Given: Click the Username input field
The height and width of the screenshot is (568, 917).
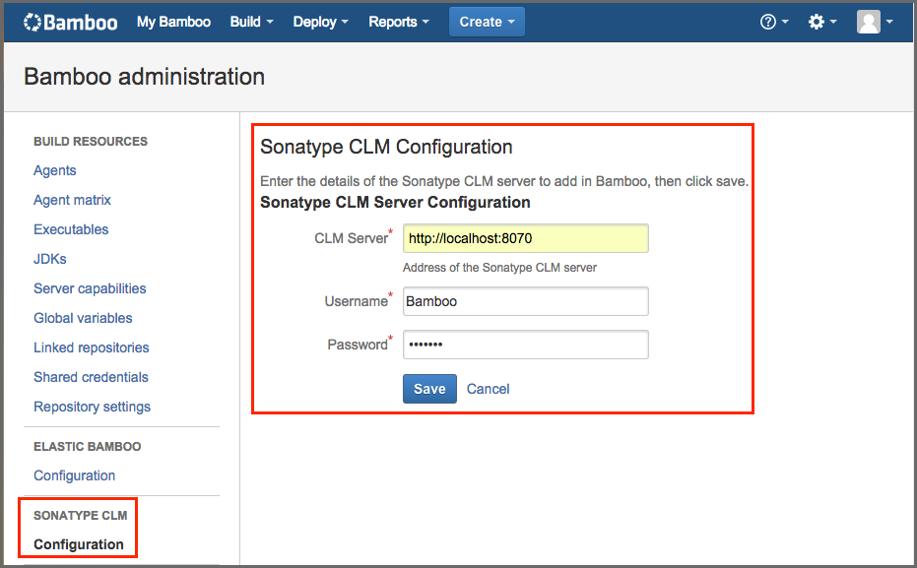Looking at the screenshot, I should pos(526,301).
